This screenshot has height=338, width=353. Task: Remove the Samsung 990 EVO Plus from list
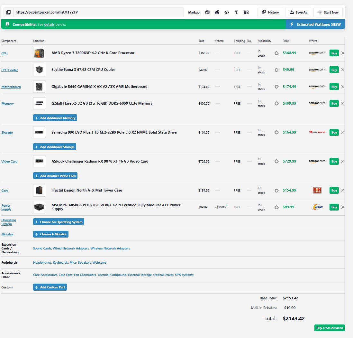[343, 132]
